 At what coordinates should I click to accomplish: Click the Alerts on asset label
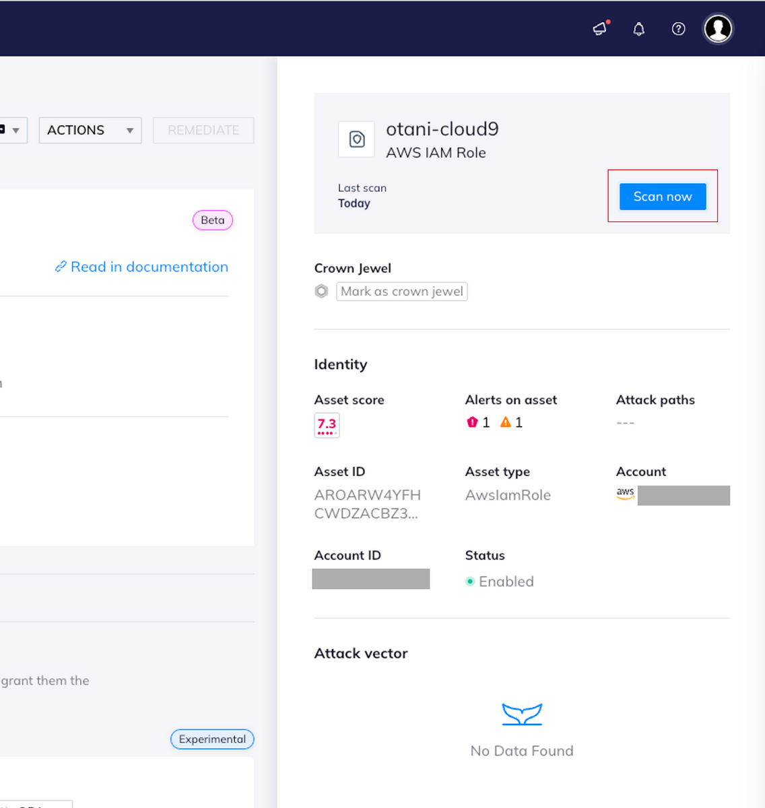[x=511, y=400]
